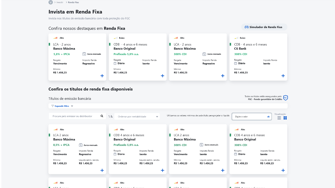The width and height of the screenshot is (335, 188).
Task: Click the sort order icon beside the dropdown
Action: click(110, 116)
